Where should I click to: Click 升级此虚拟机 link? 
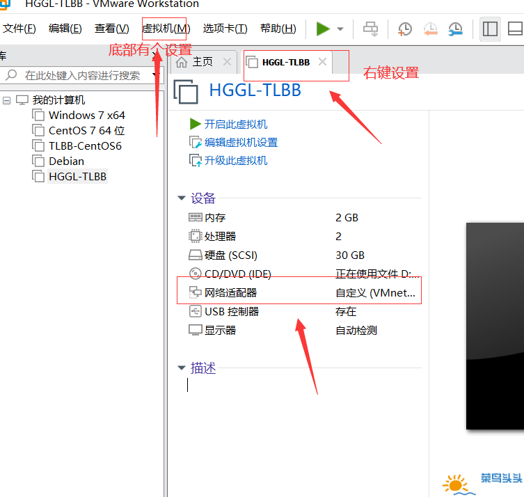tap(236, 160)
